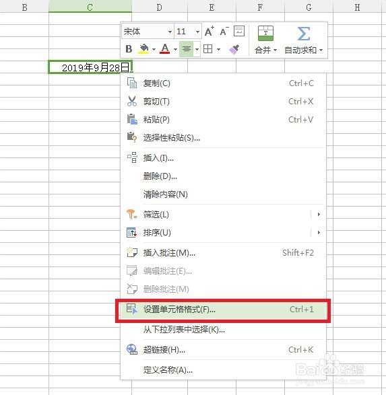Click the borders grid icon
Viewport: 386px width, 395px height.
(x=207, y=49)
